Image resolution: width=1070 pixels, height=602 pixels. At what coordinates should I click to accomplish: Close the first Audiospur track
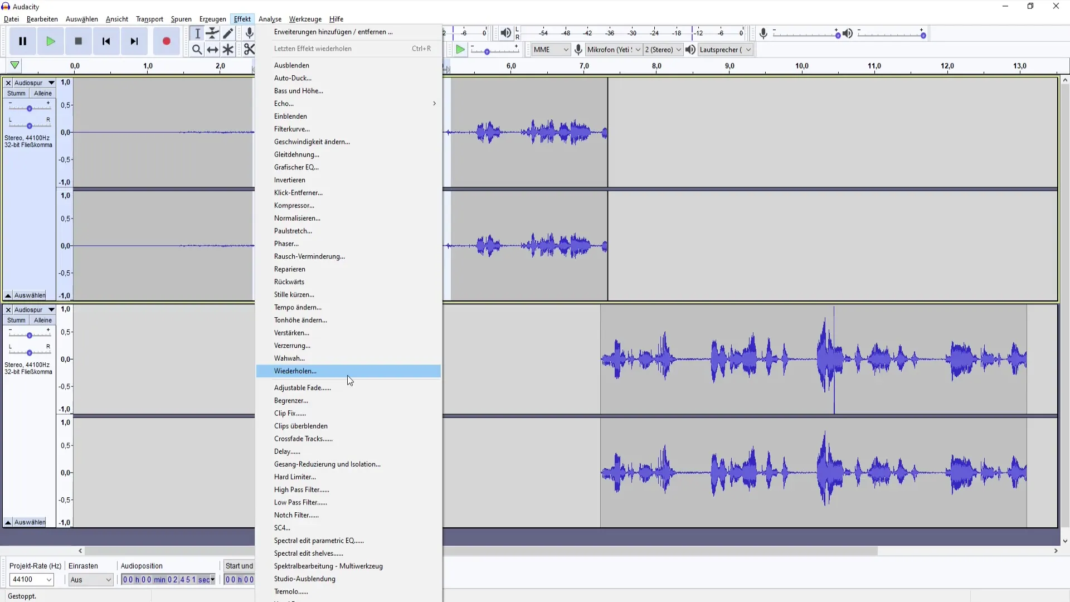[x=8, y=82]
